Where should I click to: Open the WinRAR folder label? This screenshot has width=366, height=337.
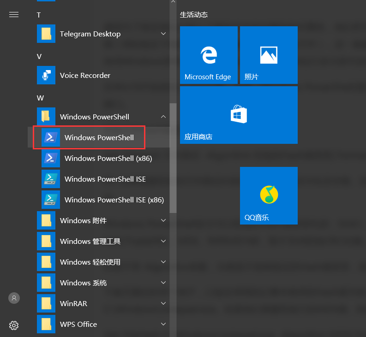tap(73, 304)
